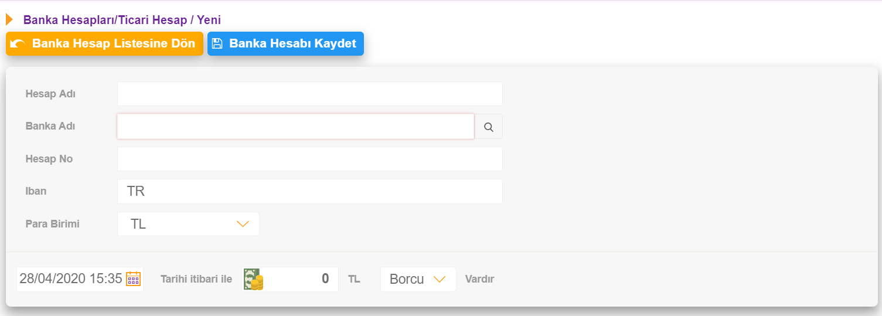
Task: Click the floppy disk save icon
Action: pos(217,43)
